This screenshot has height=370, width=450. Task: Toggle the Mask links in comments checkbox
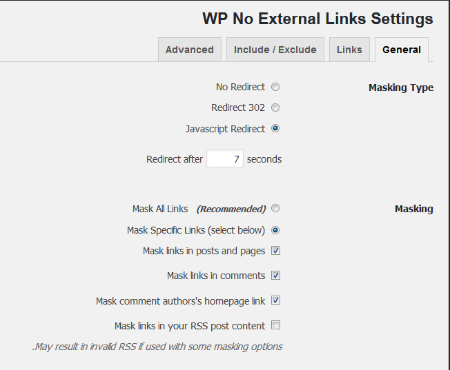[x=276, y=276]
